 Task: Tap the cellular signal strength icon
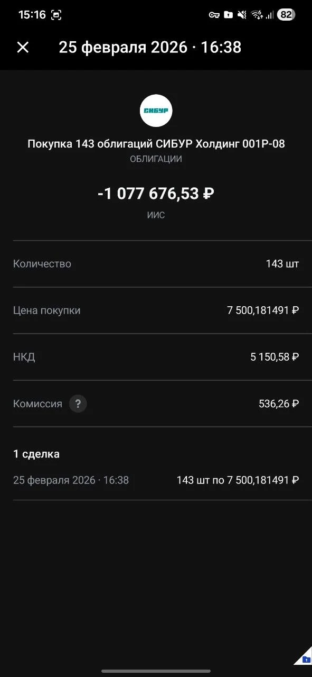(x=269, y=15)
